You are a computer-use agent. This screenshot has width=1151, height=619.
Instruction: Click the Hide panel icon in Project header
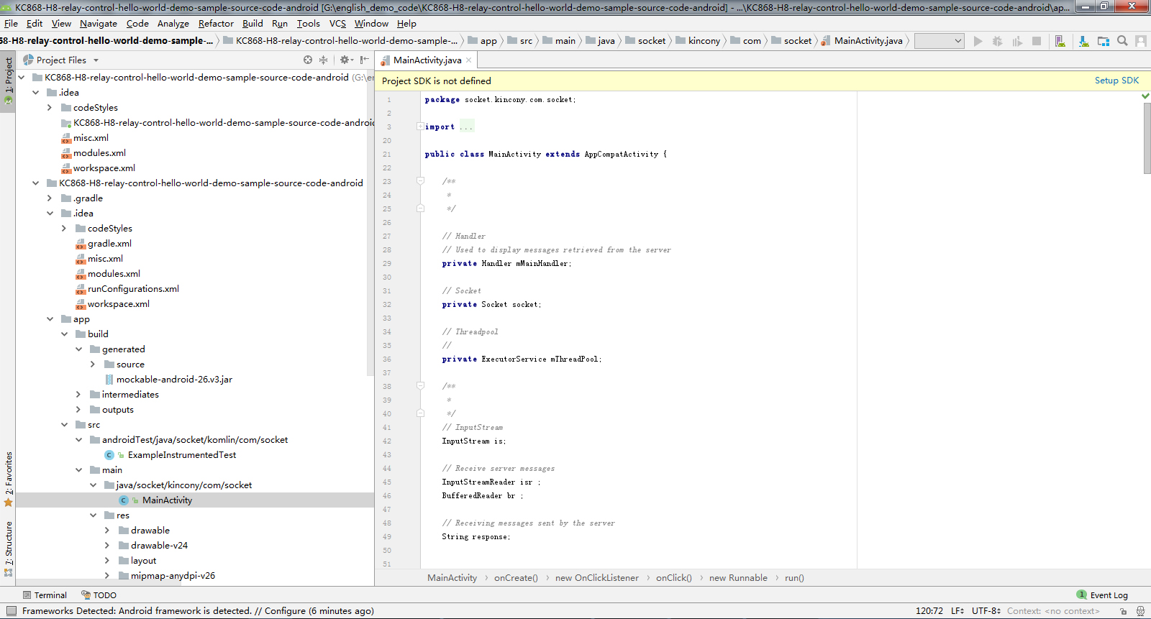click(x=365, y=60)
